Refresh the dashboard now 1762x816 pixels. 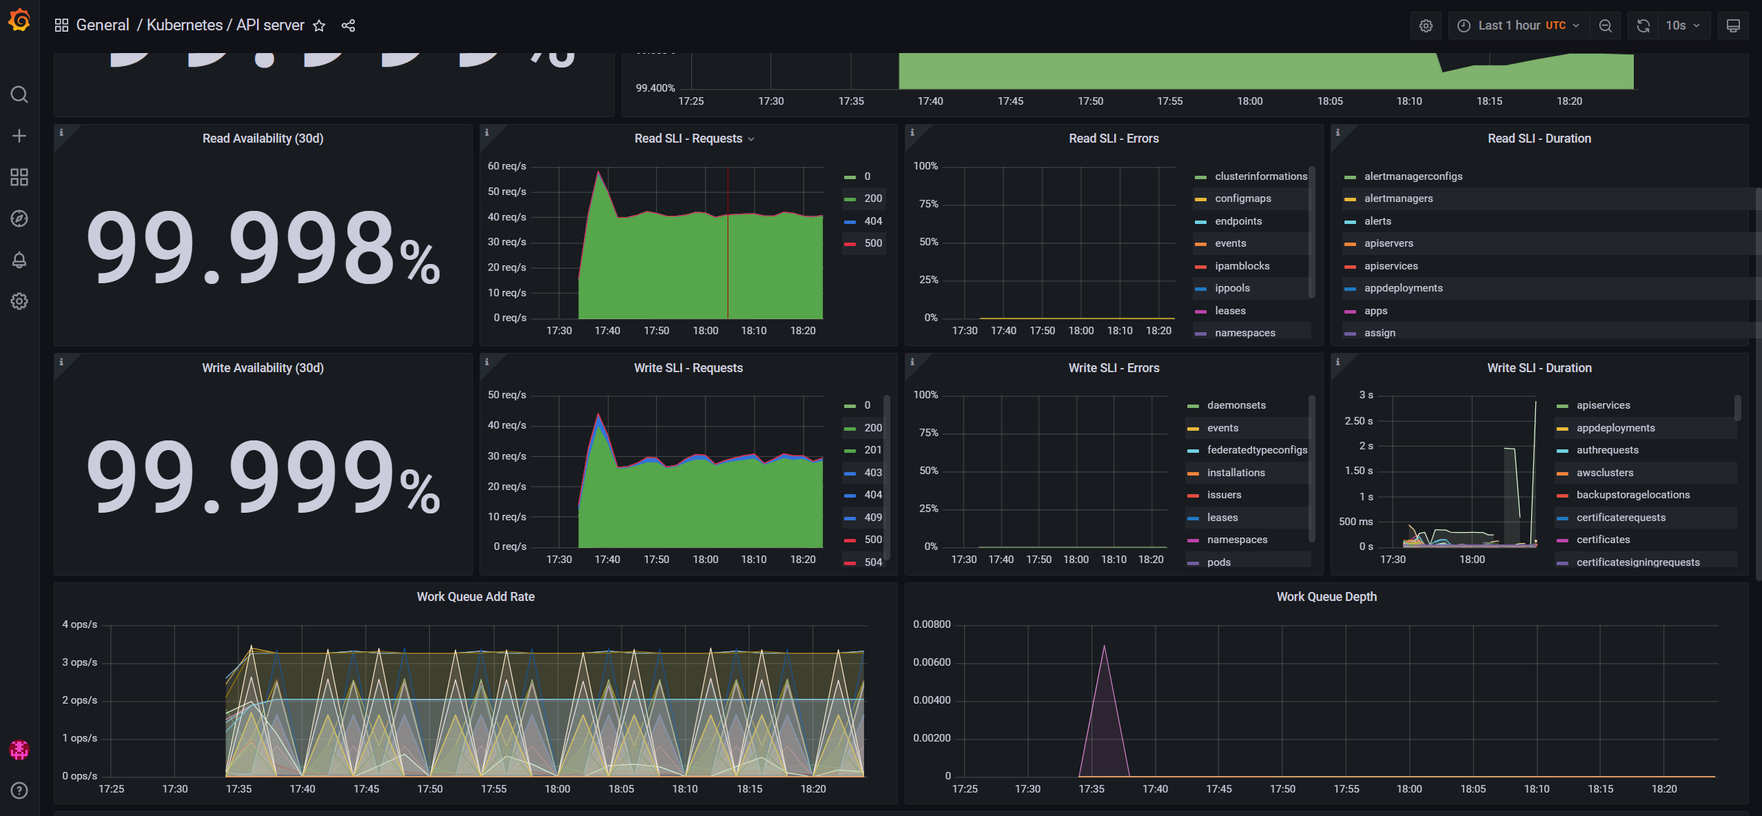1643,25
